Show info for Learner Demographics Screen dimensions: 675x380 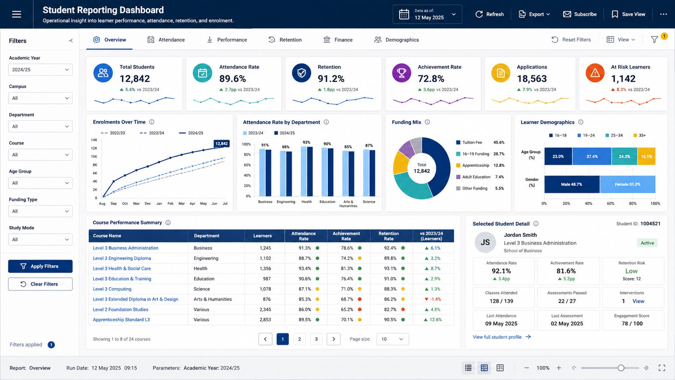click(581, 122)
